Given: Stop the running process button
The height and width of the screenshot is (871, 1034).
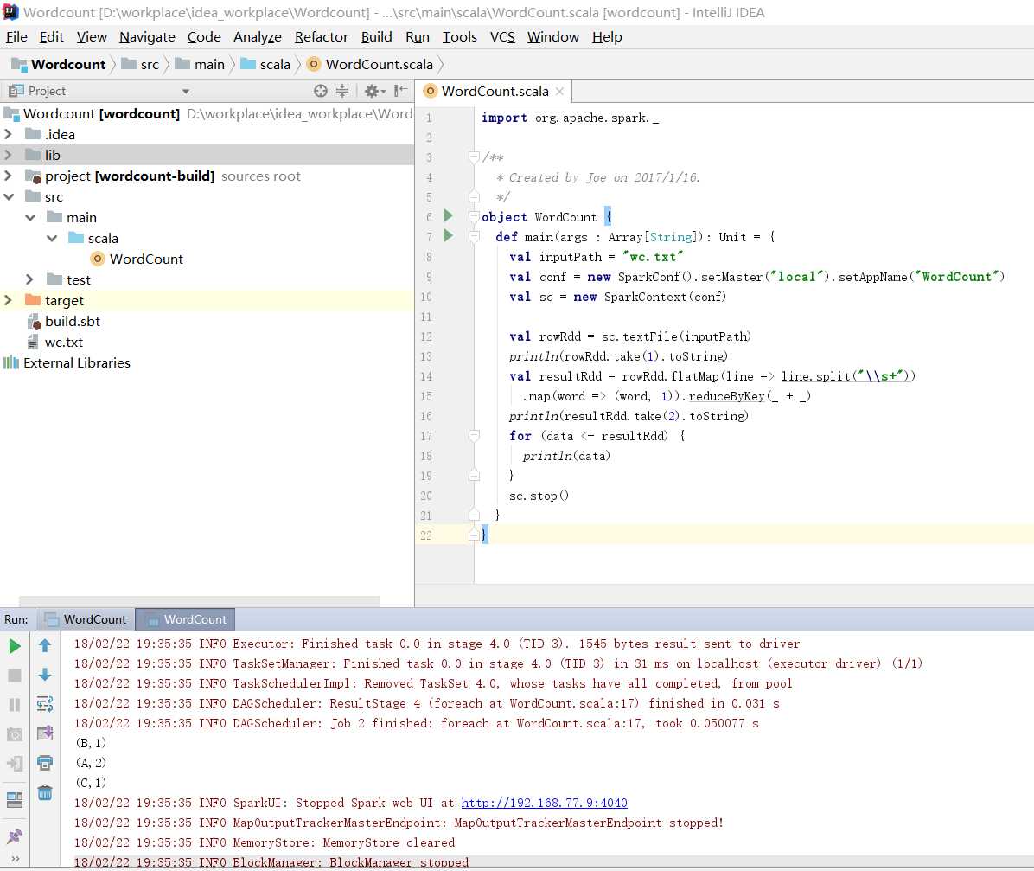Looking at the screenshot, I should [x=15, y=675].
